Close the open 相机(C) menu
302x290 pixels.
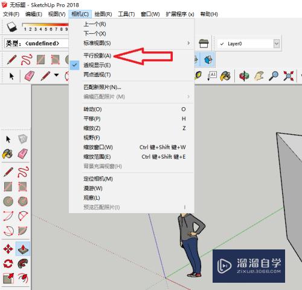pos(80,14)
